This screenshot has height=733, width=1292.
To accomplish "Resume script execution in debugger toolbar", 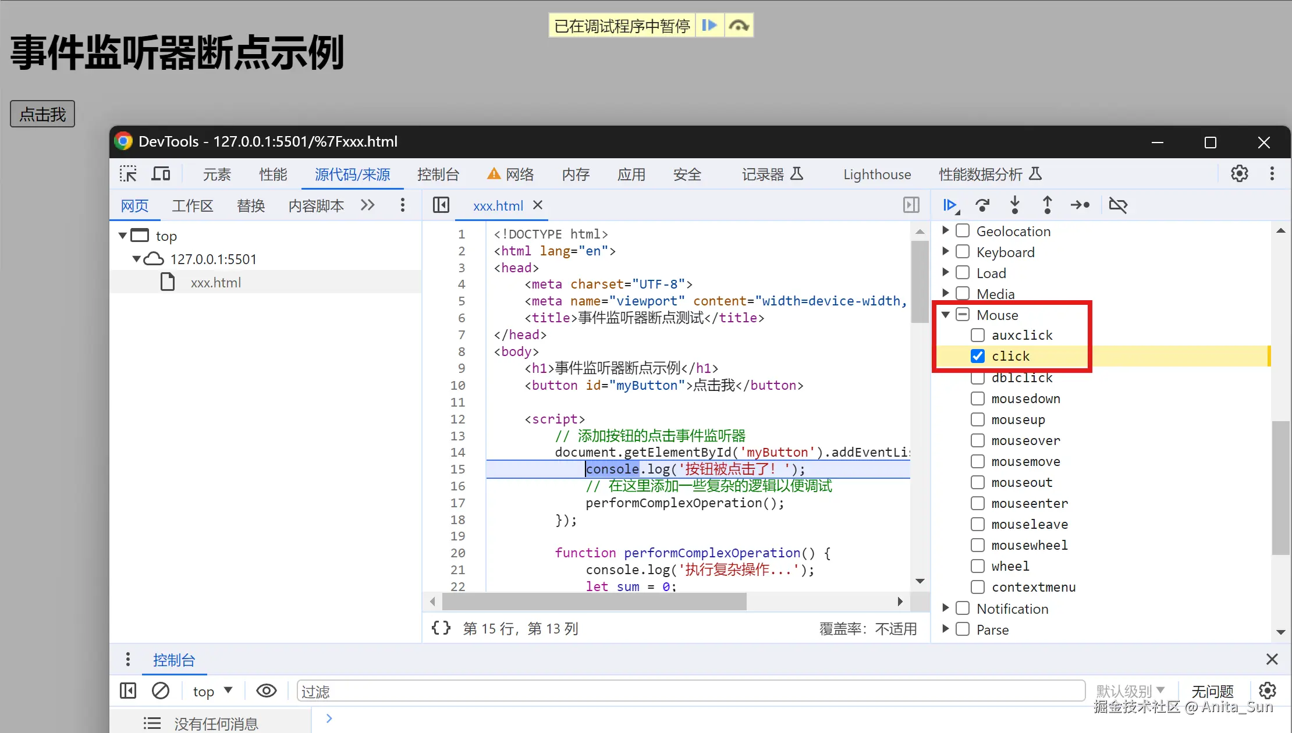I will point(949,205).
